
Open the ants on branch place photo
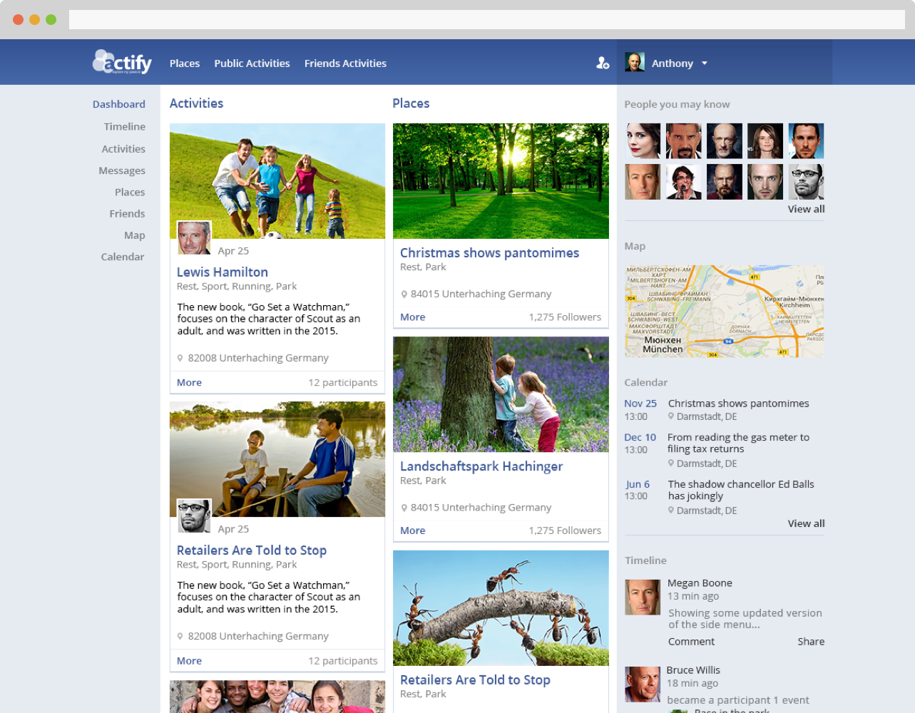(501, 608)
